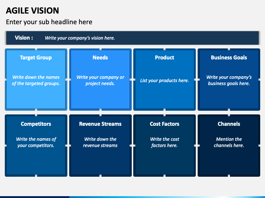The height and width of the screenshot is (198, 265).
Task: Click the 'Channels' heading
Action: [229, 124]
